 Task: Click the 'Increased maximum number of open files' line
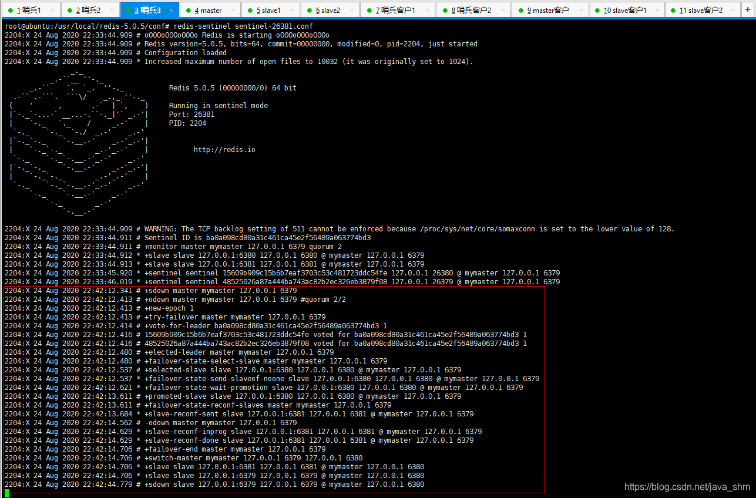pyautogui.click(x=238, y=62)
